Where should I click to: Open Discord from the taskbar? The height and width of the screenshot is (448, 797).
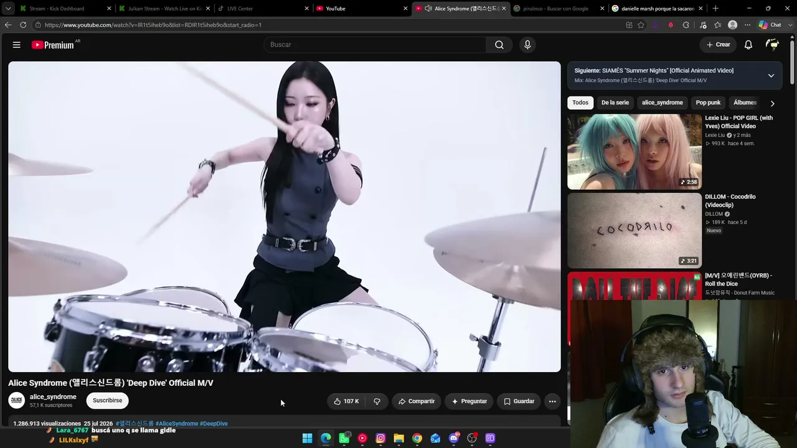click(454, 439)
